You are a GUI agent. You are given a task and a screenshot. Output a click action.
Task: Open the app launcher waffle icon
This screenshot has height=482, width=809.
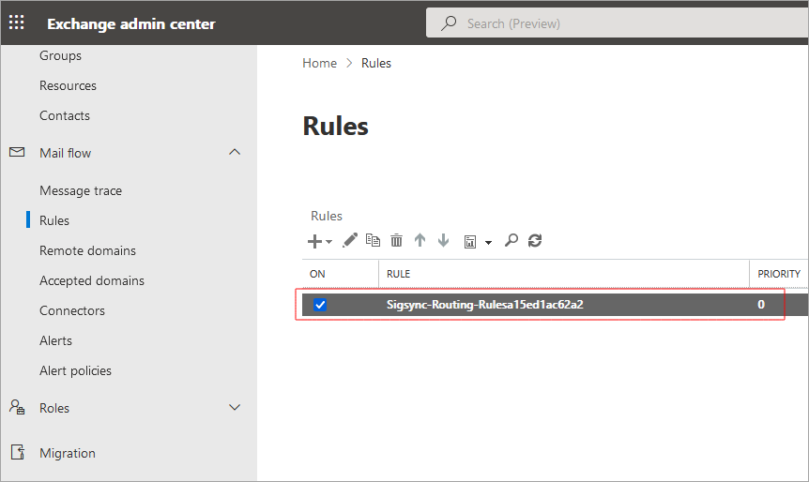(x=17, y=23)
